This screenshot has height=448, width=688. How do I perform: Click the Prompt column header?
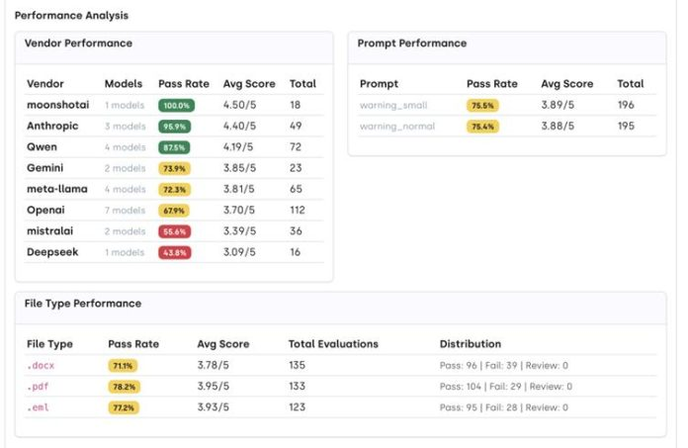click(379, 84)
